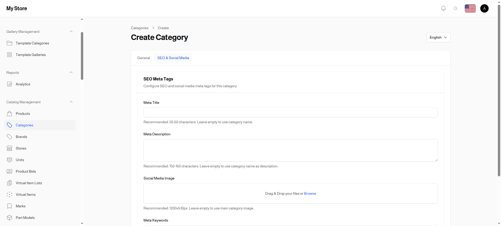Screen dimensions: 501x226
Task: Click the Social Media Image drop zone
Action: (x=291, y=193)
